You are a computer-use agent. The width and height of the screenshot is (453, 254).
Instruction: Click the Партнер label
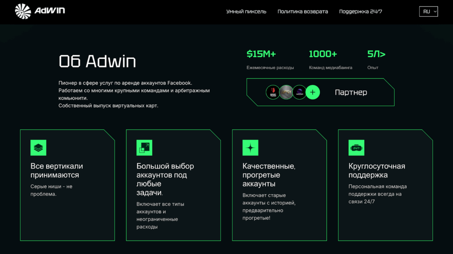coord(351,92)
